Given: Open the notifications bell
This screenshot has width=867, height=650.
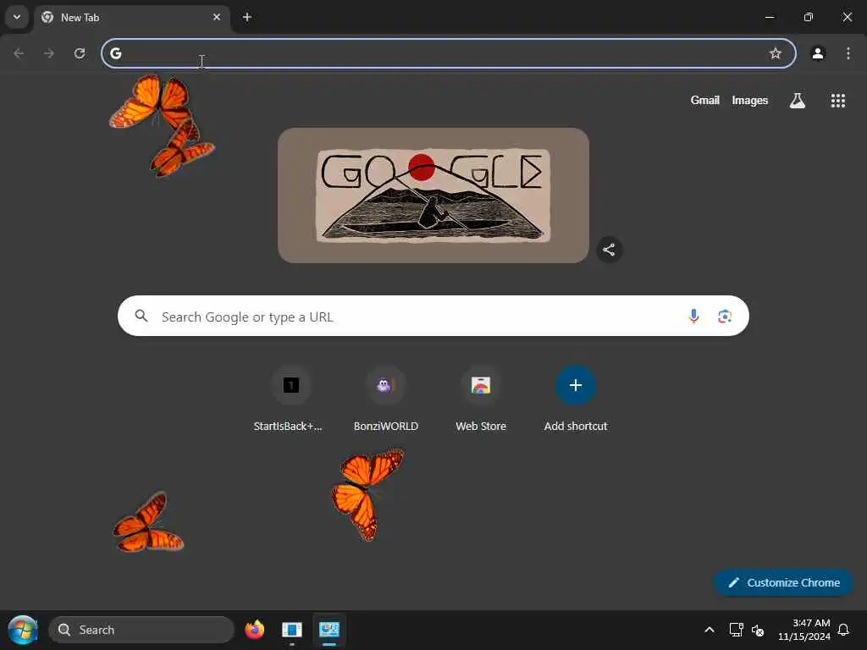Looking at the screenshot, I should pyautogui.click(x=843, y=630).
